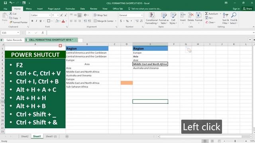255x143 pixels.
Task: Add a new sheet with plus button
Action: click(x=67, y=137)
